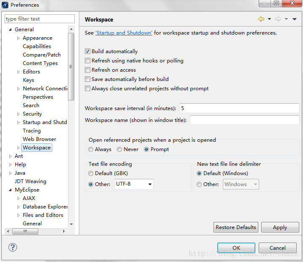Open the forward history dropdown arrow
This screenshot has width=303, height=262.
[287, 19]
